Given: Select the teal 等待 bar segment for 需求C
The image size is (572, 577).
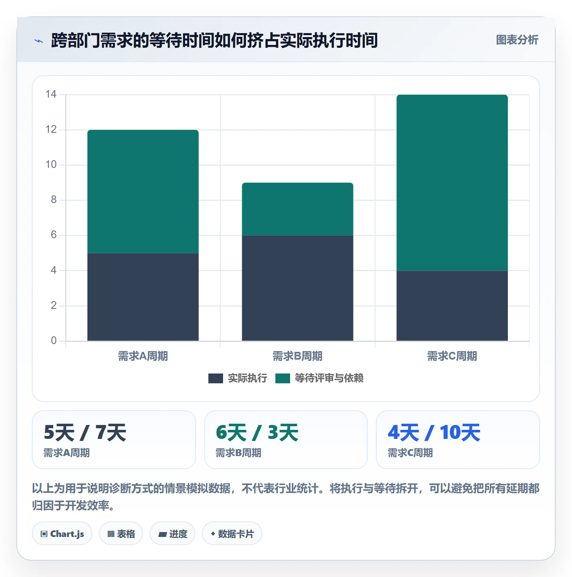Looking at the screenshot, I should 452,183.
